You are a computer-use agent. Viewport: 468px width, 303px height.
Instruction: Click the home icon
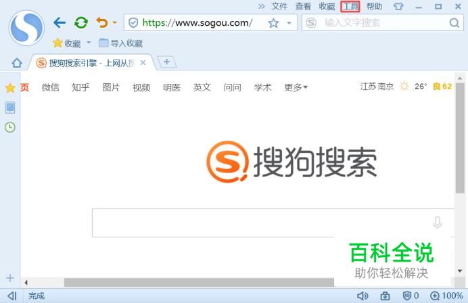point(17,63)
